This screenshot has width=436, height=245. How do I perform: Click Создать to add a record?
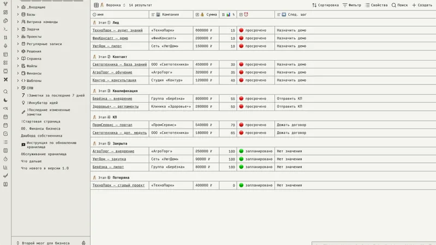[422, 5]
